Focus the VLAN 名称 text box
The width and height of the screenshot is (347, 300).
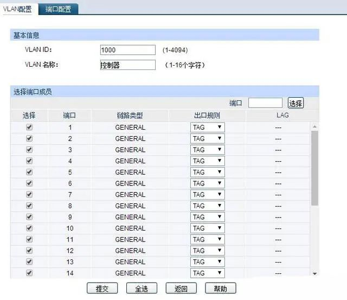coord(127,65)
